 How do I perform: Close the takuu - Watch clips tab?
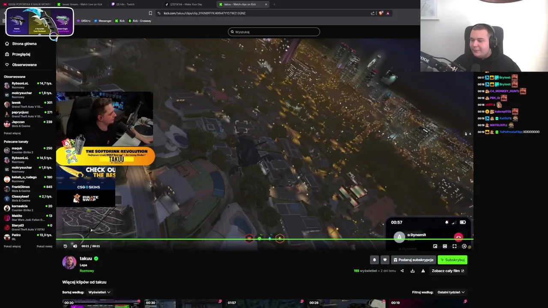(266, 4)
